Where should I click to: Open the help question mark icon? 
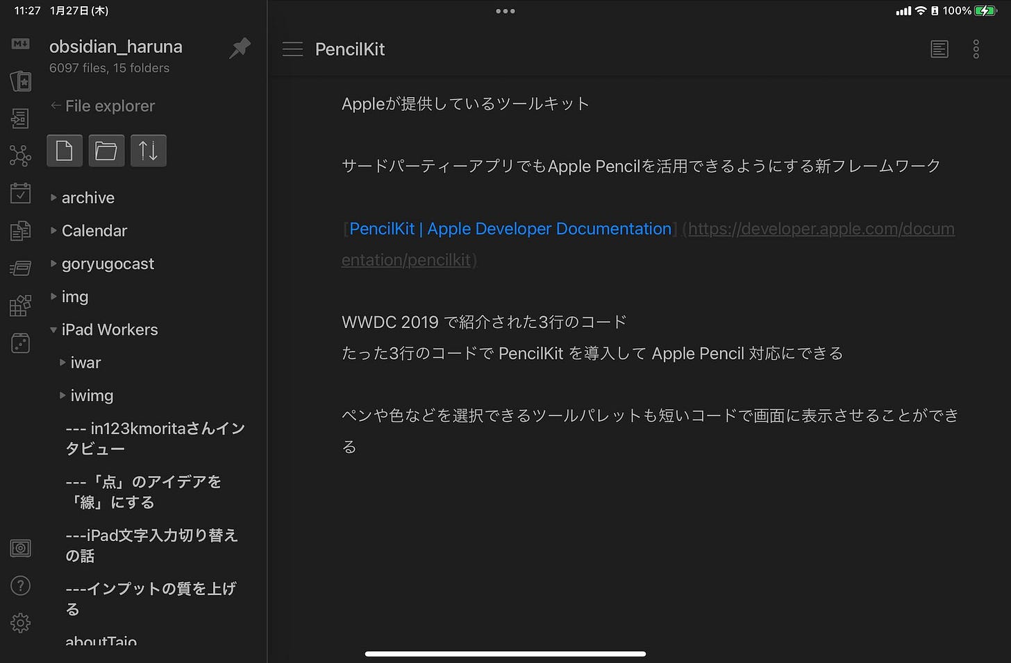tap(20, 586)
